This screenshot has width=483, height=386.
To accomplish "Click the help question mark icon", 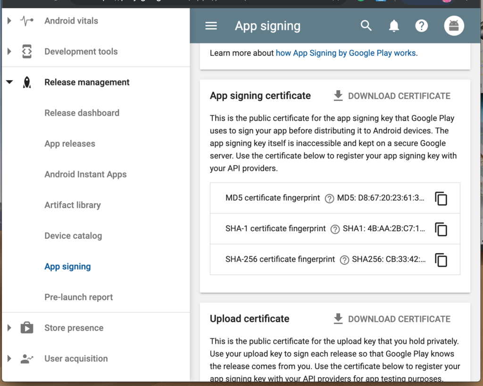I will [x=421, y=26].
